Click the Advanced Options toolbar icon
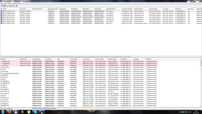Screen dimensions: 202x114 coord(2,6)
